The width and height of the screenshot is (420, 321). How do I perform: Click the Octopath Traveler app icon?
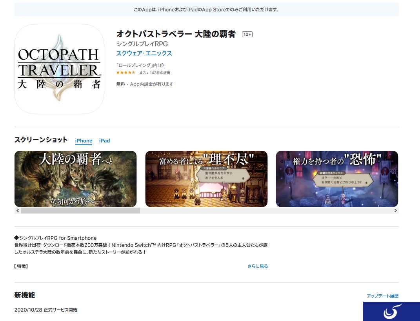(59, 69)
